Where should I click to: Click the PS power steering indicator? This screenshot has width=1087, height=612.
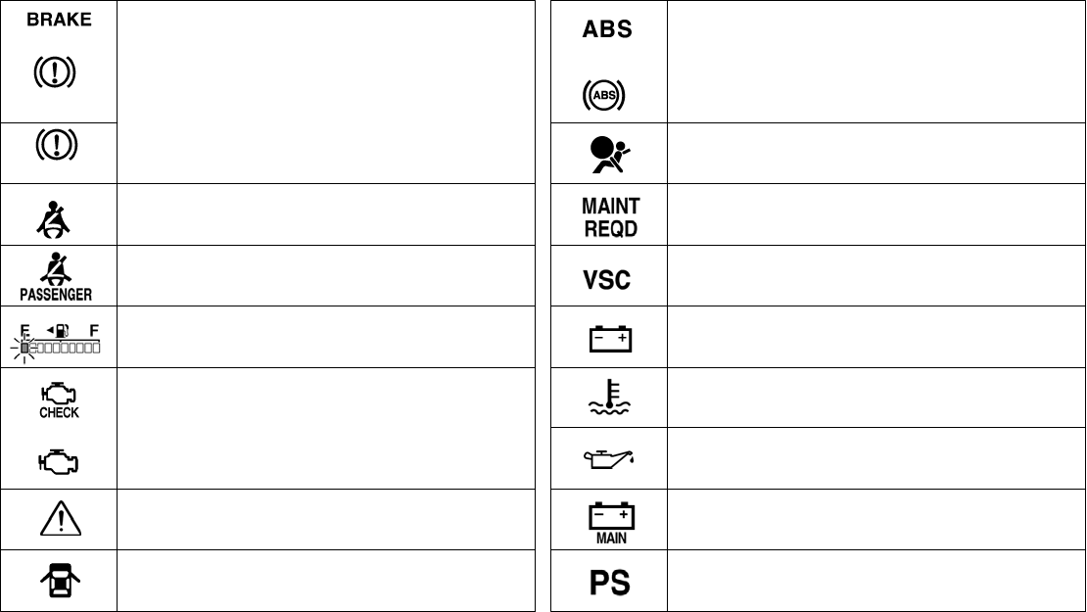point(608,583)
